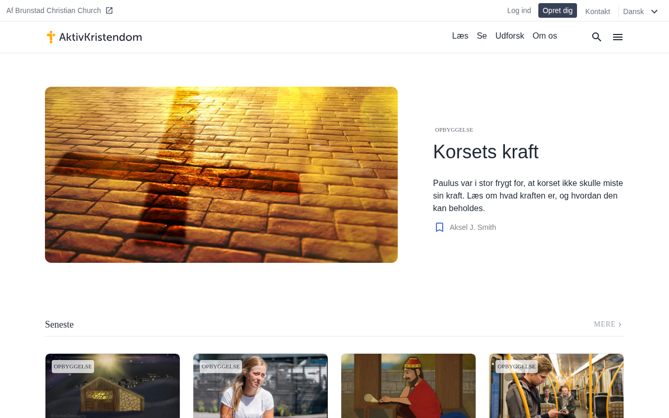Open the king with scroll article thumbnail
Screen dimensions: 669x418
click(x=408, y=387)
